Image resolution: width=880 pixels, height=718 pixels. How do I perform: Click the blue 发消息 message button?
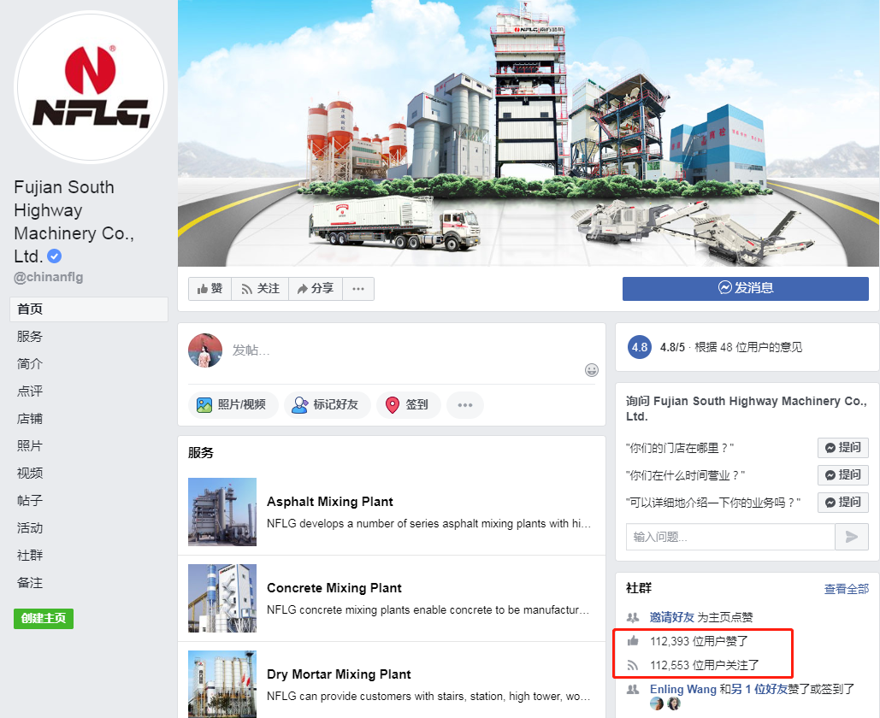click(x=746, y=288)
